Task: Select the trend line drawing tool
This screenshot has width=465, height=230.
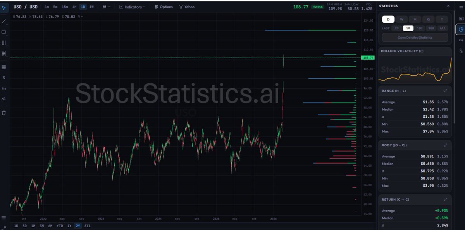Action: 4,21
